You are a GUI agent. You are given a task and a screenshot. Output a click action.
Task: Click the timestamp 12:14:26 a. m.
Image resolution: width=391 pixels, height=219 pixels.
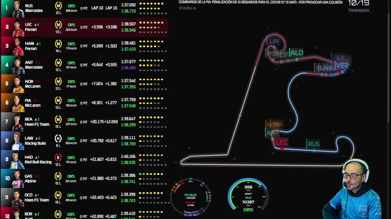coord(188,8)
